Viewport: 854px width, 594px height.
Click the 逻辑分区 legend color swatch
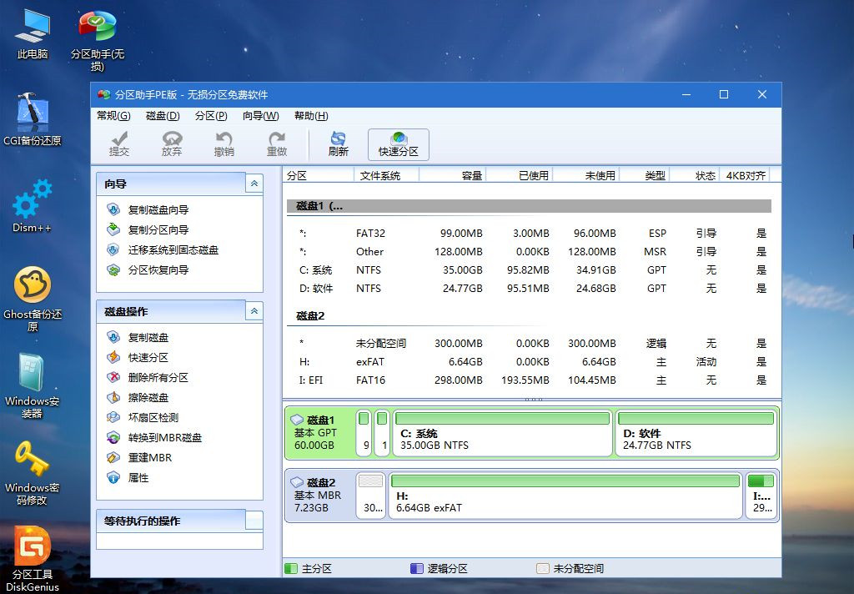click(417, 568)
